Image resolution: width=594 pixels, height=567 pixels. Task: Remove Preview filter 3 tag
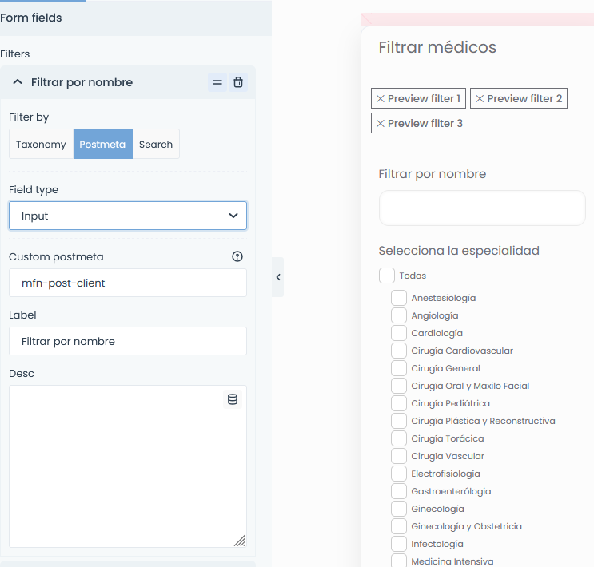click(381, 124)
